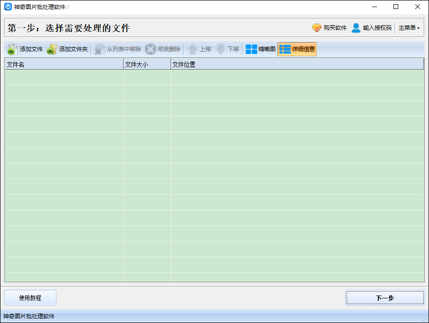Open the 使用教程 tutorial button
429x323 pixels.
pyautogui.click(x=30, y=297)
